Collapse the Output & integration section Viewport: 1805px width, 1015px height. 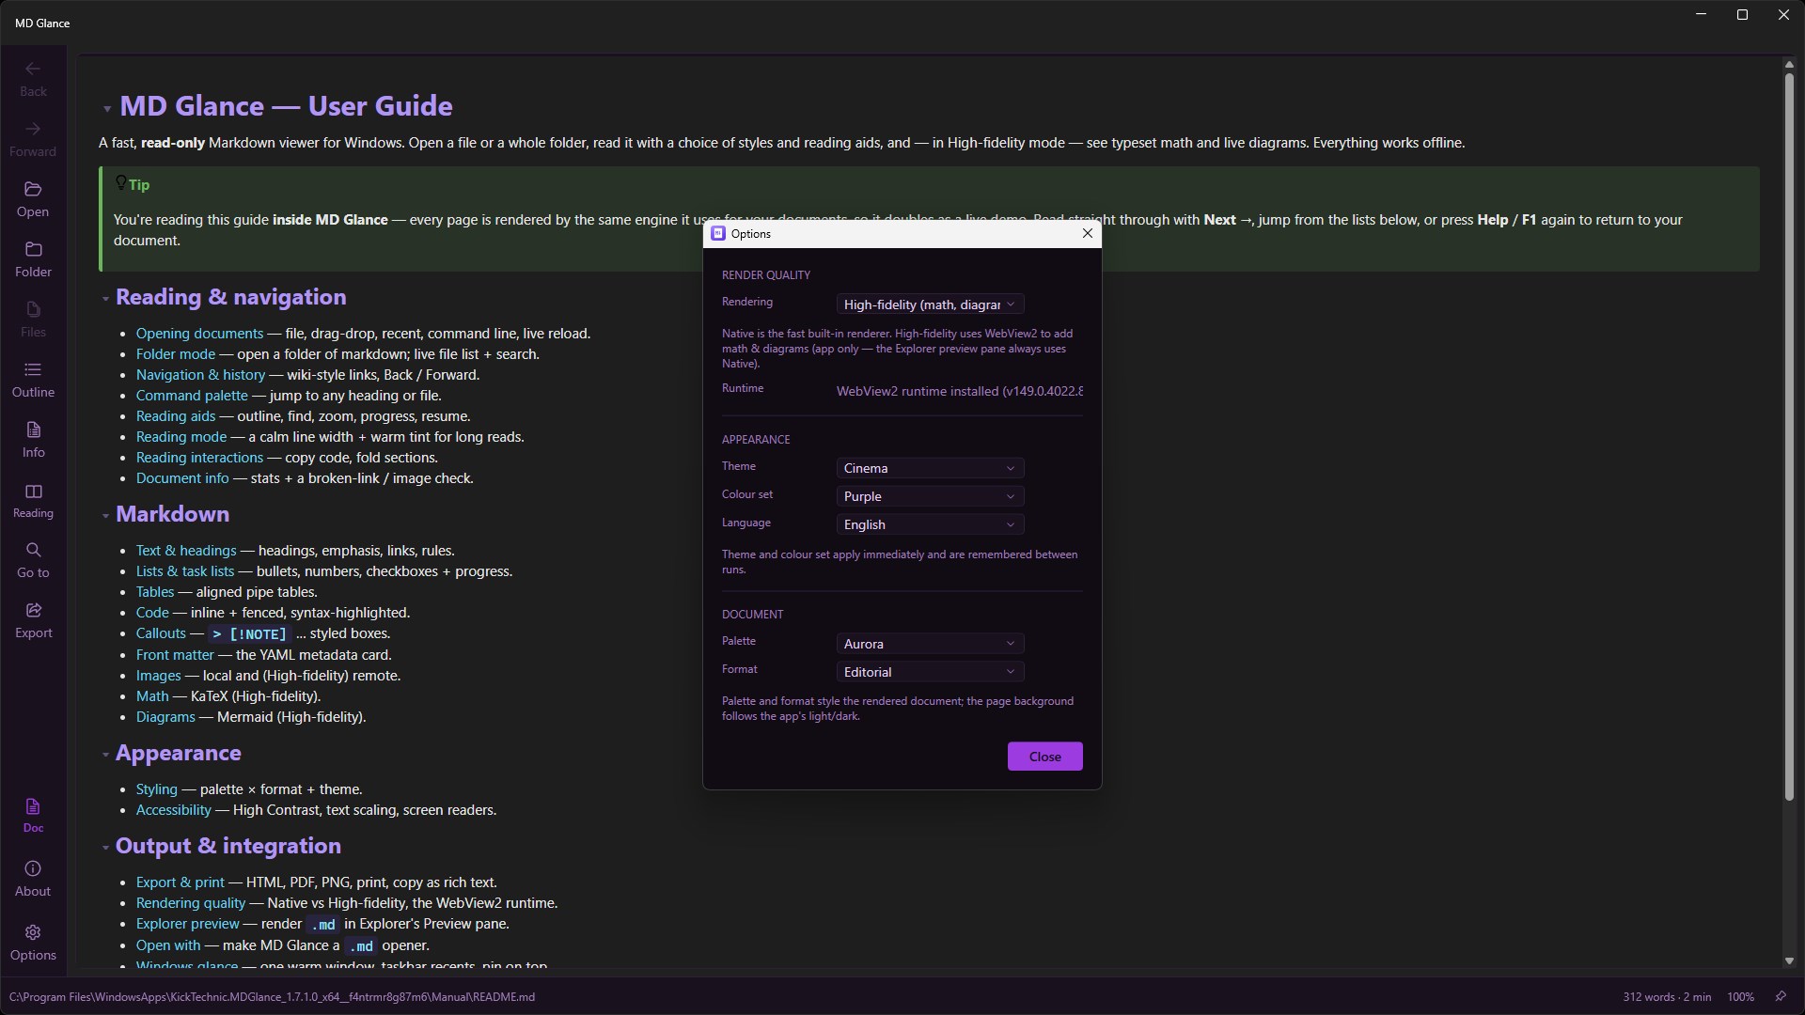click(105, 848)
